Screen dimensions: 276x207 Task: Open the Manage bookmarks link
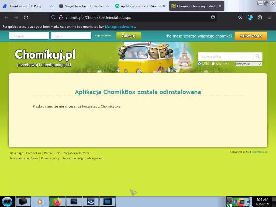point(120,27)
